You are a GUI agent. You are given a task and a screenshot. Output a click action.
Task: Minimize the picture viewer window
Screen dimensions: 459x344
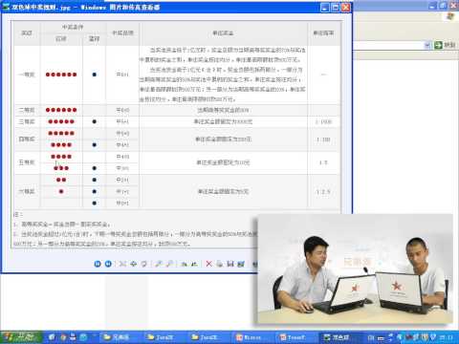tap(325, 8)
